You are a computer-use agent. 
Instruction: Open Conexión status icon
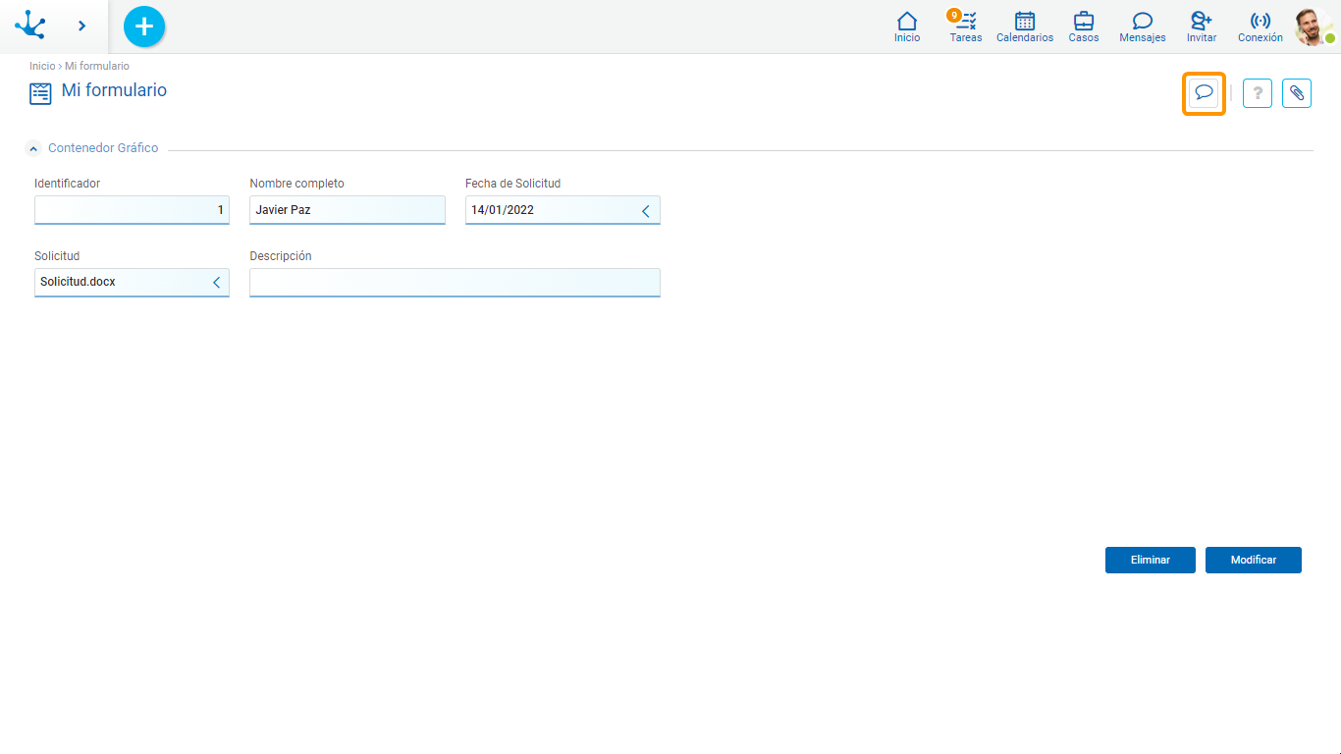tap(1260, 27)
